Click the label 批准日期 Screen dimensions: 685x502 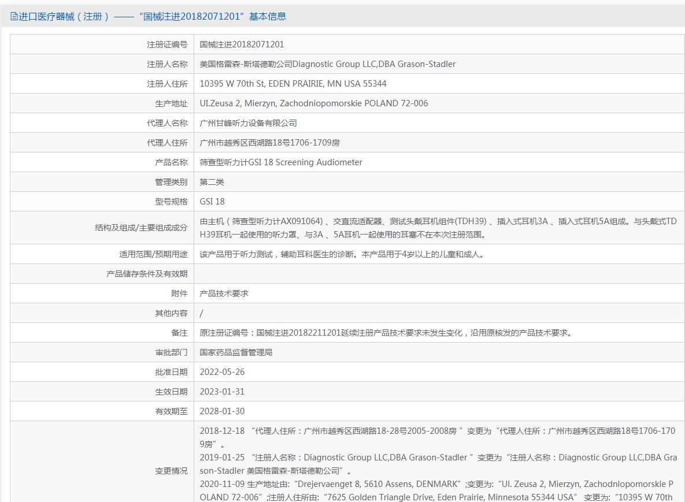click(x=171, y=373)
